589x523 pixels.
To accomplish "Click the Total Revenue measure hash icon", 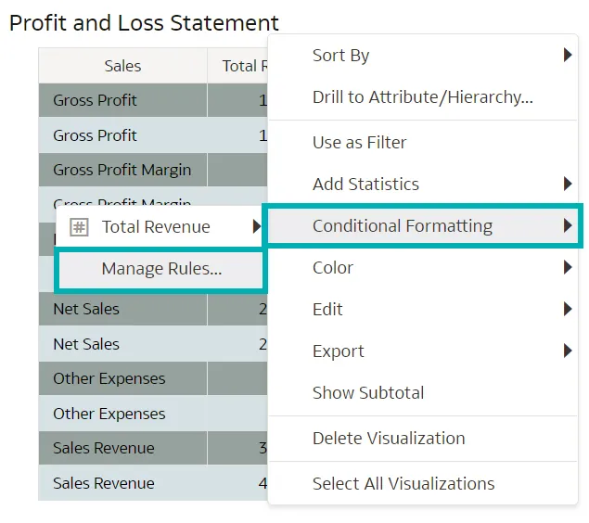I will [x=80, y=227].
